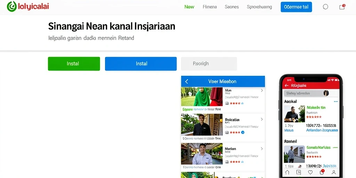Open the Aeokal card photo on phone

coord(294,114)
